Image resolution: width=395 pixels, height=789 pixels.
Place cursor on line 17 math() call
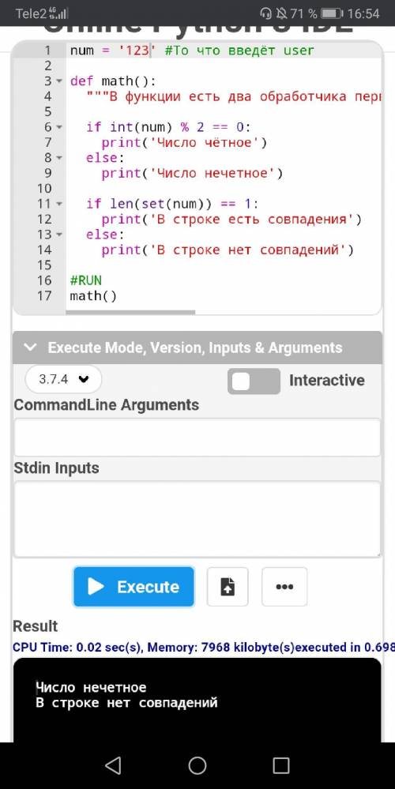pyautogui.click(x=93, y=296)
